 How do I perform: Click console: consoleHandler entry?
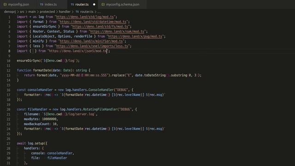tap(53, 153)
